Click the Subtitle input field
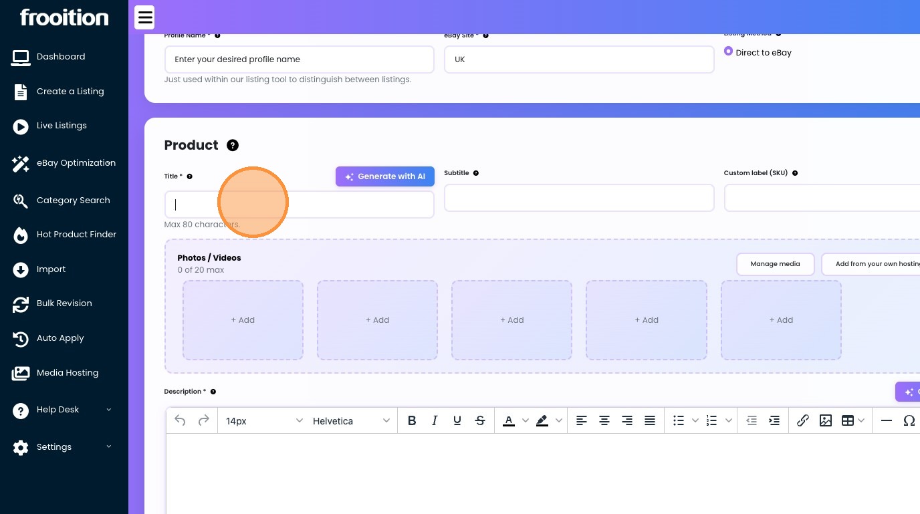 click(579, 198)
